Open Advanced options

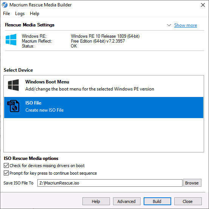pos(127,201)
